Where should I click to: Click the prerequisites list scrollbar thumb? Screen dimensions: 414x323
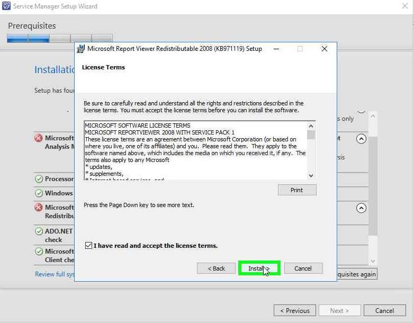click(373, 186)
